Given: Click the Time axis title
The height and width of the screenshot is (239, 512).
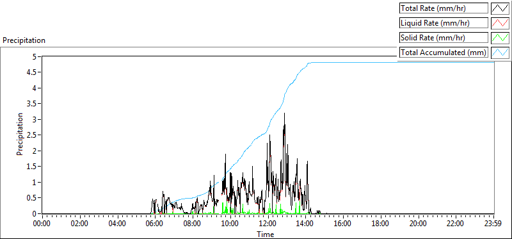Looking at the screenshot, I should click(x=265, y=234).
